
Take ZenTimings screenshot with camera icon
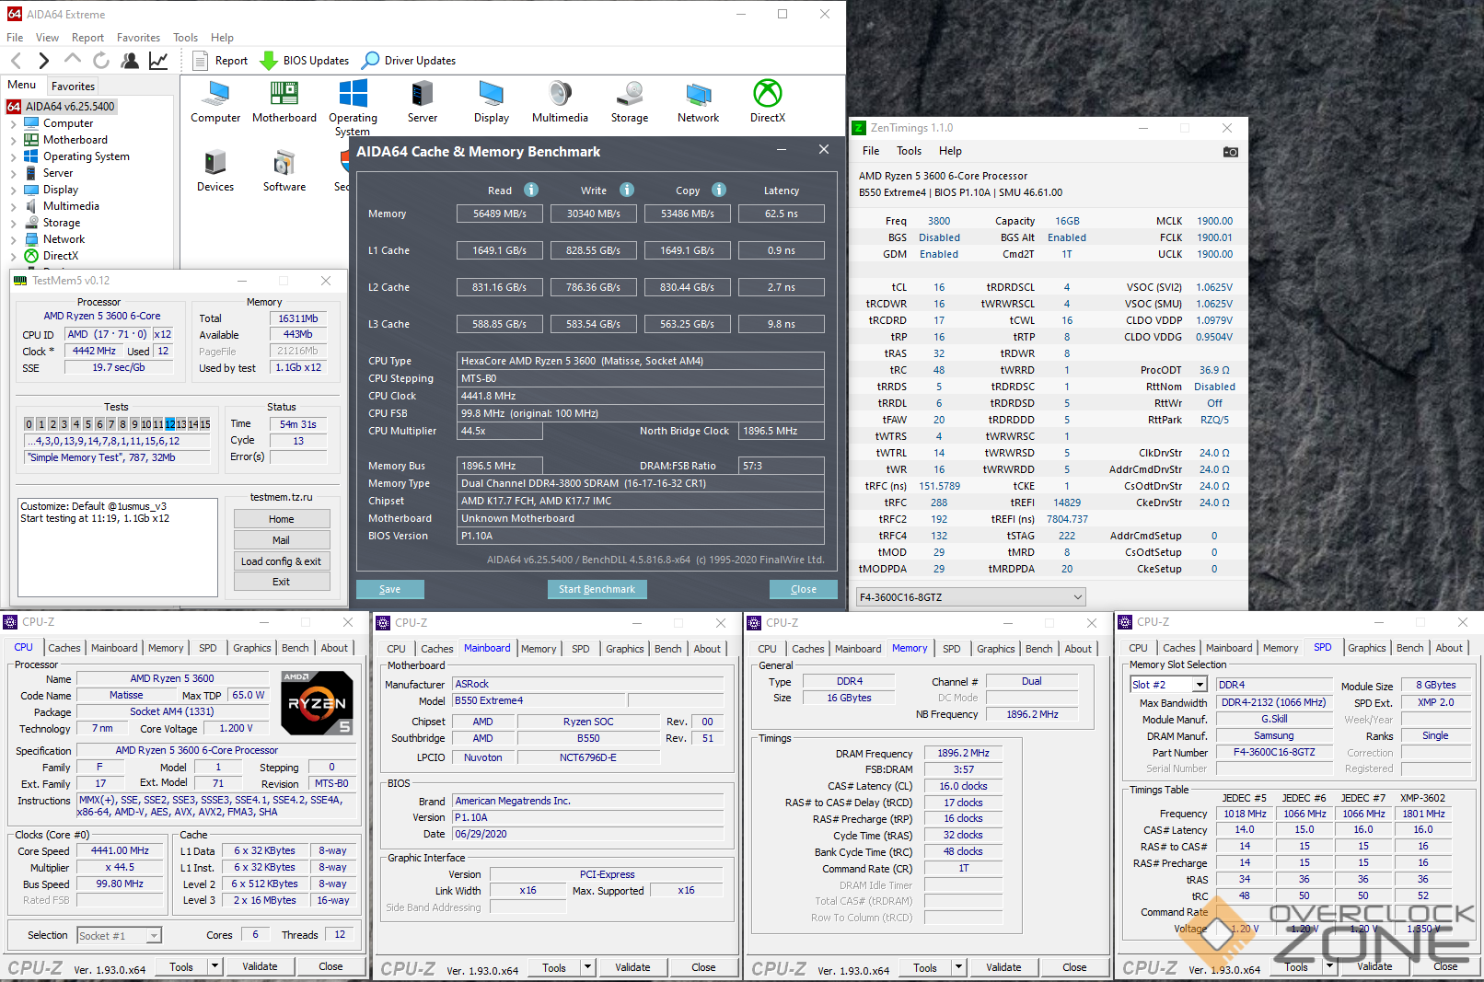1230,152
